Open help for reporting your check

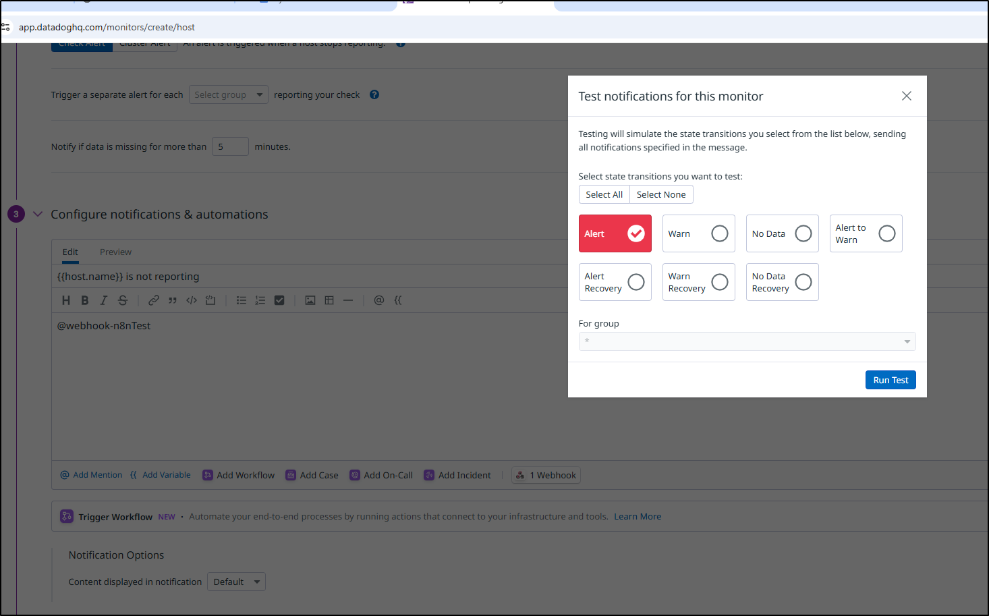point(374,94)
